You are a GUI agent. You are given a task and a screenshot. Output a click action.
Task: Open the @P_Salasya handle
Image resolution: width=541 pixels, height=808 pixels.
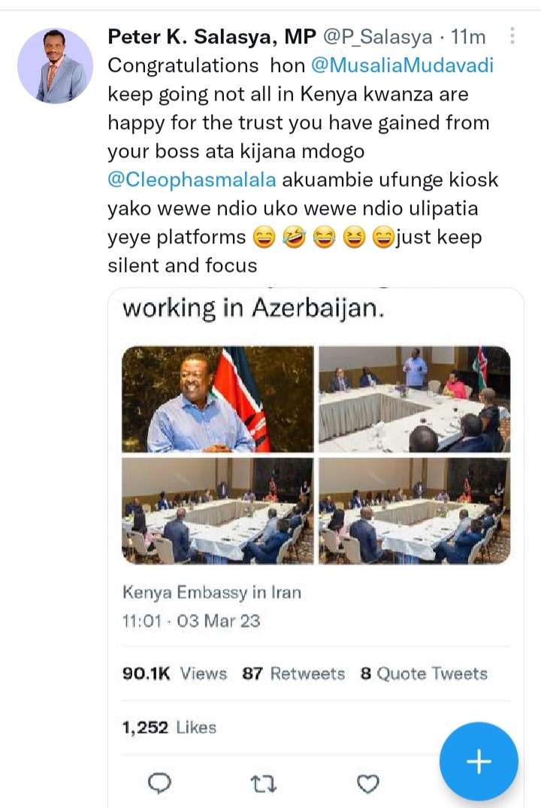(378, 37)
